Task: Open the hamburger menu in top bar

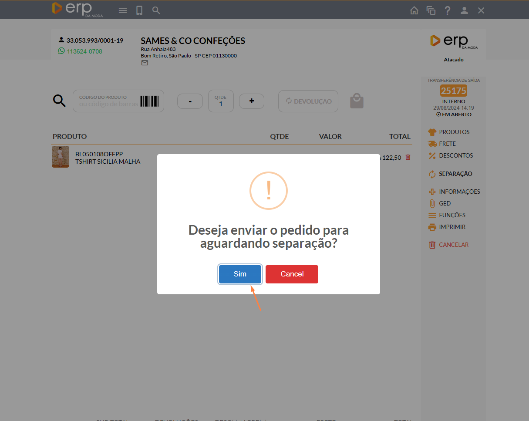Action: point(123,10)
